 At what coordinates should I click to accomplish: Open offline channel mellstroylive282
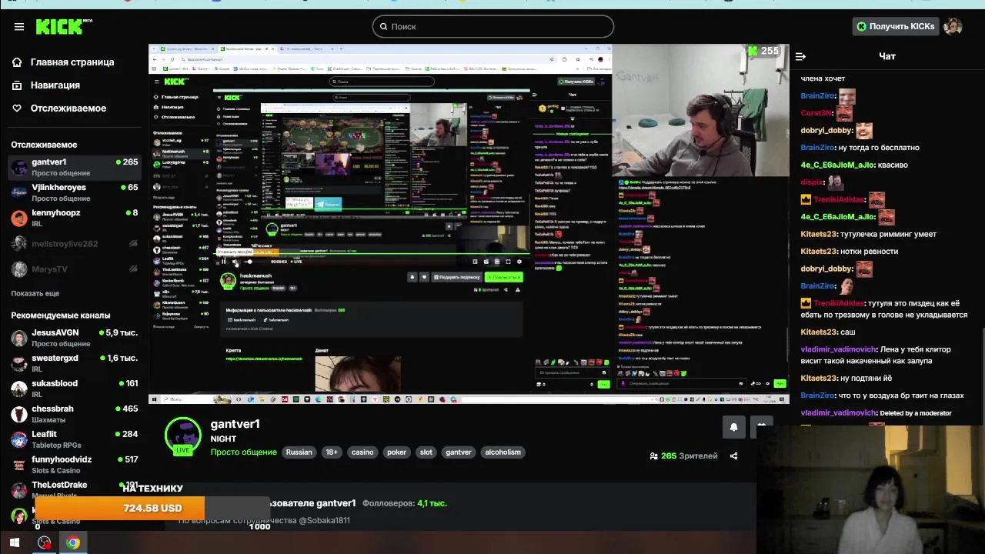point(74,244)
